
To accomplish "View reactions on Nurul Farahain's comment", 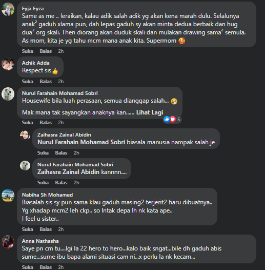I will (x=172, y=119).
